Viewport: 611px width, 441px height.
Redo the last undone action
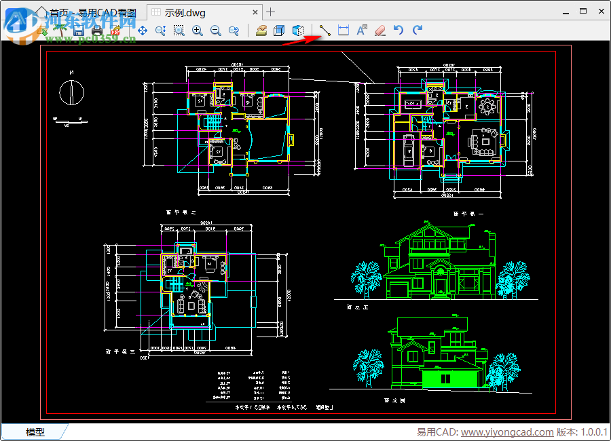coord(417,31)
